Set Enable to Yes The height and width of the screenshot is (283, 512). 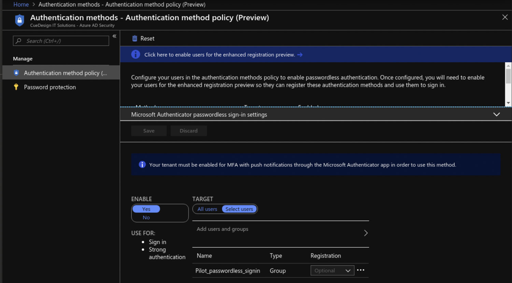click(146, 209)
